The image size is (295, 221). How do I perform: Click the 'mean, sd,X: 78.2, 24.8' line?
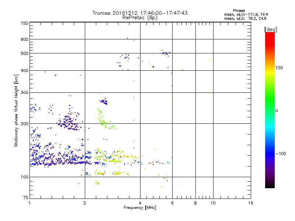245,18
